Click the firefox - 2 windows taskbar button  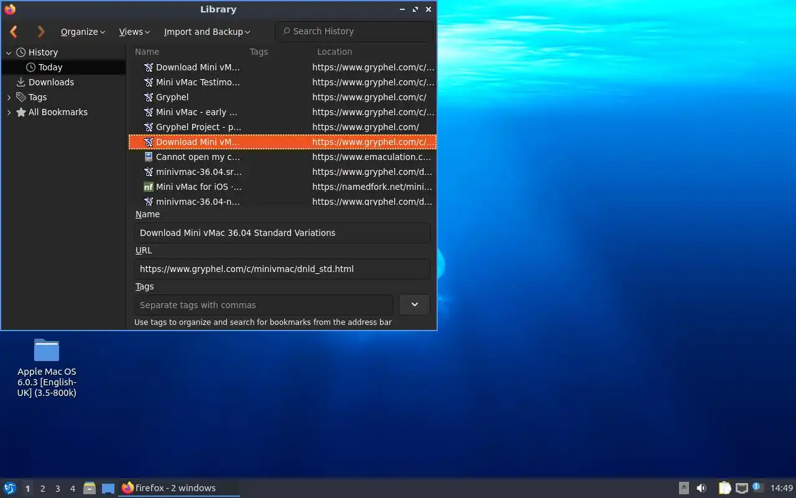click(178, 488)
